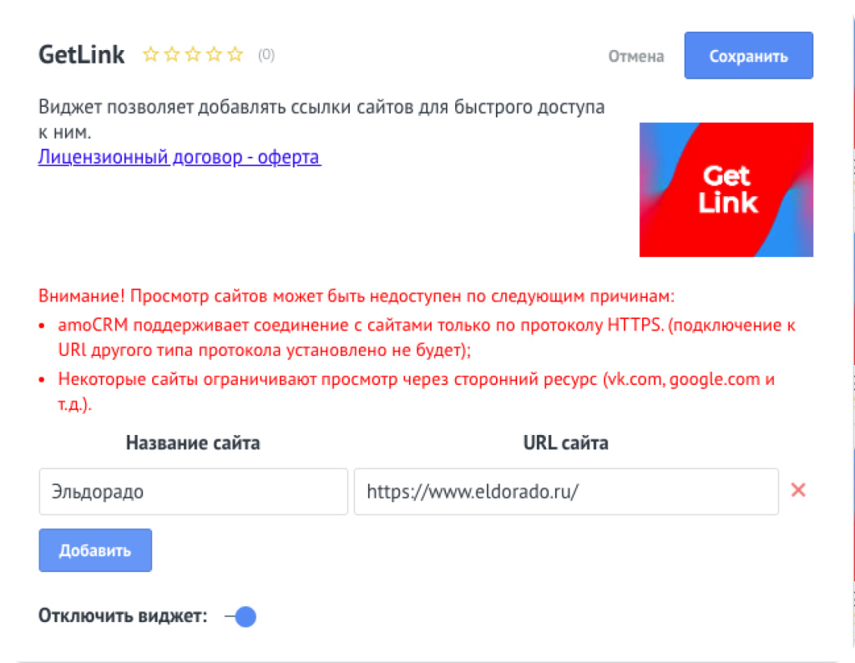Click the second rating star

click(172, 54)
